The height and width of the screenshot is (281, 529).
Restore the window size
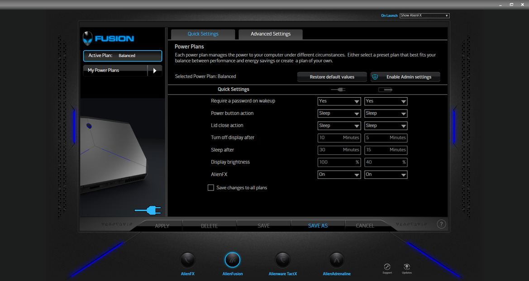511,5
